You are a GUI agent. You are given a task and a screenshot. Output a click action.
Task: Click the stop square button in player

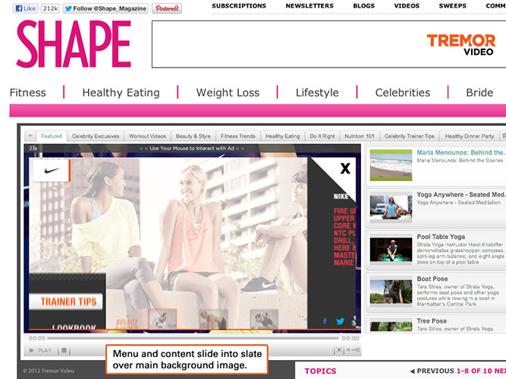tap(64, 351)
